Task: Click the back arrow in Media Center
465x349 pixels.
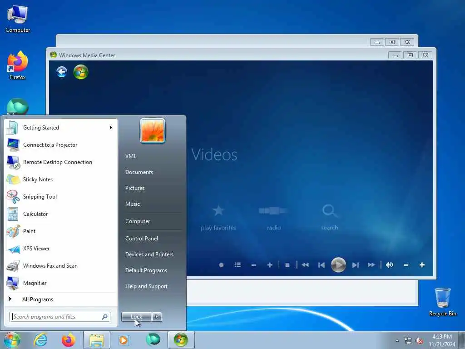Action: coord(62,72)
